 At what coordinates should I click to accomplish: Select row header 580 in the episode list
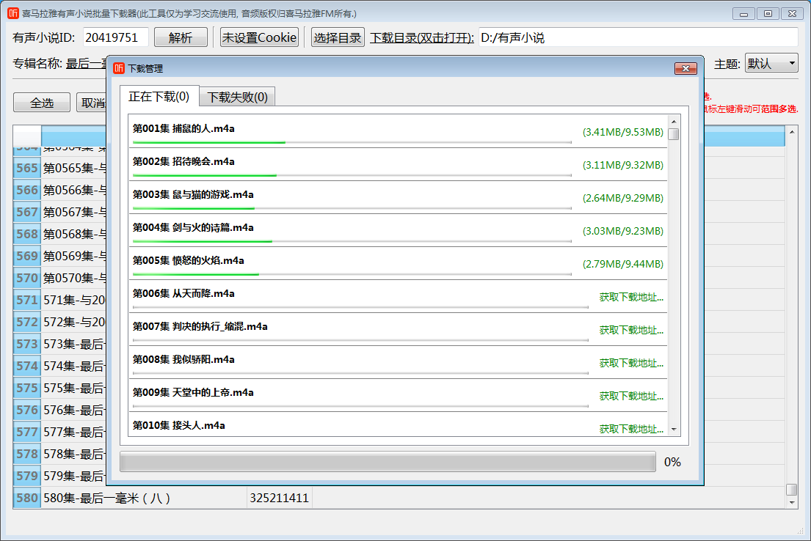click(27, 498)
